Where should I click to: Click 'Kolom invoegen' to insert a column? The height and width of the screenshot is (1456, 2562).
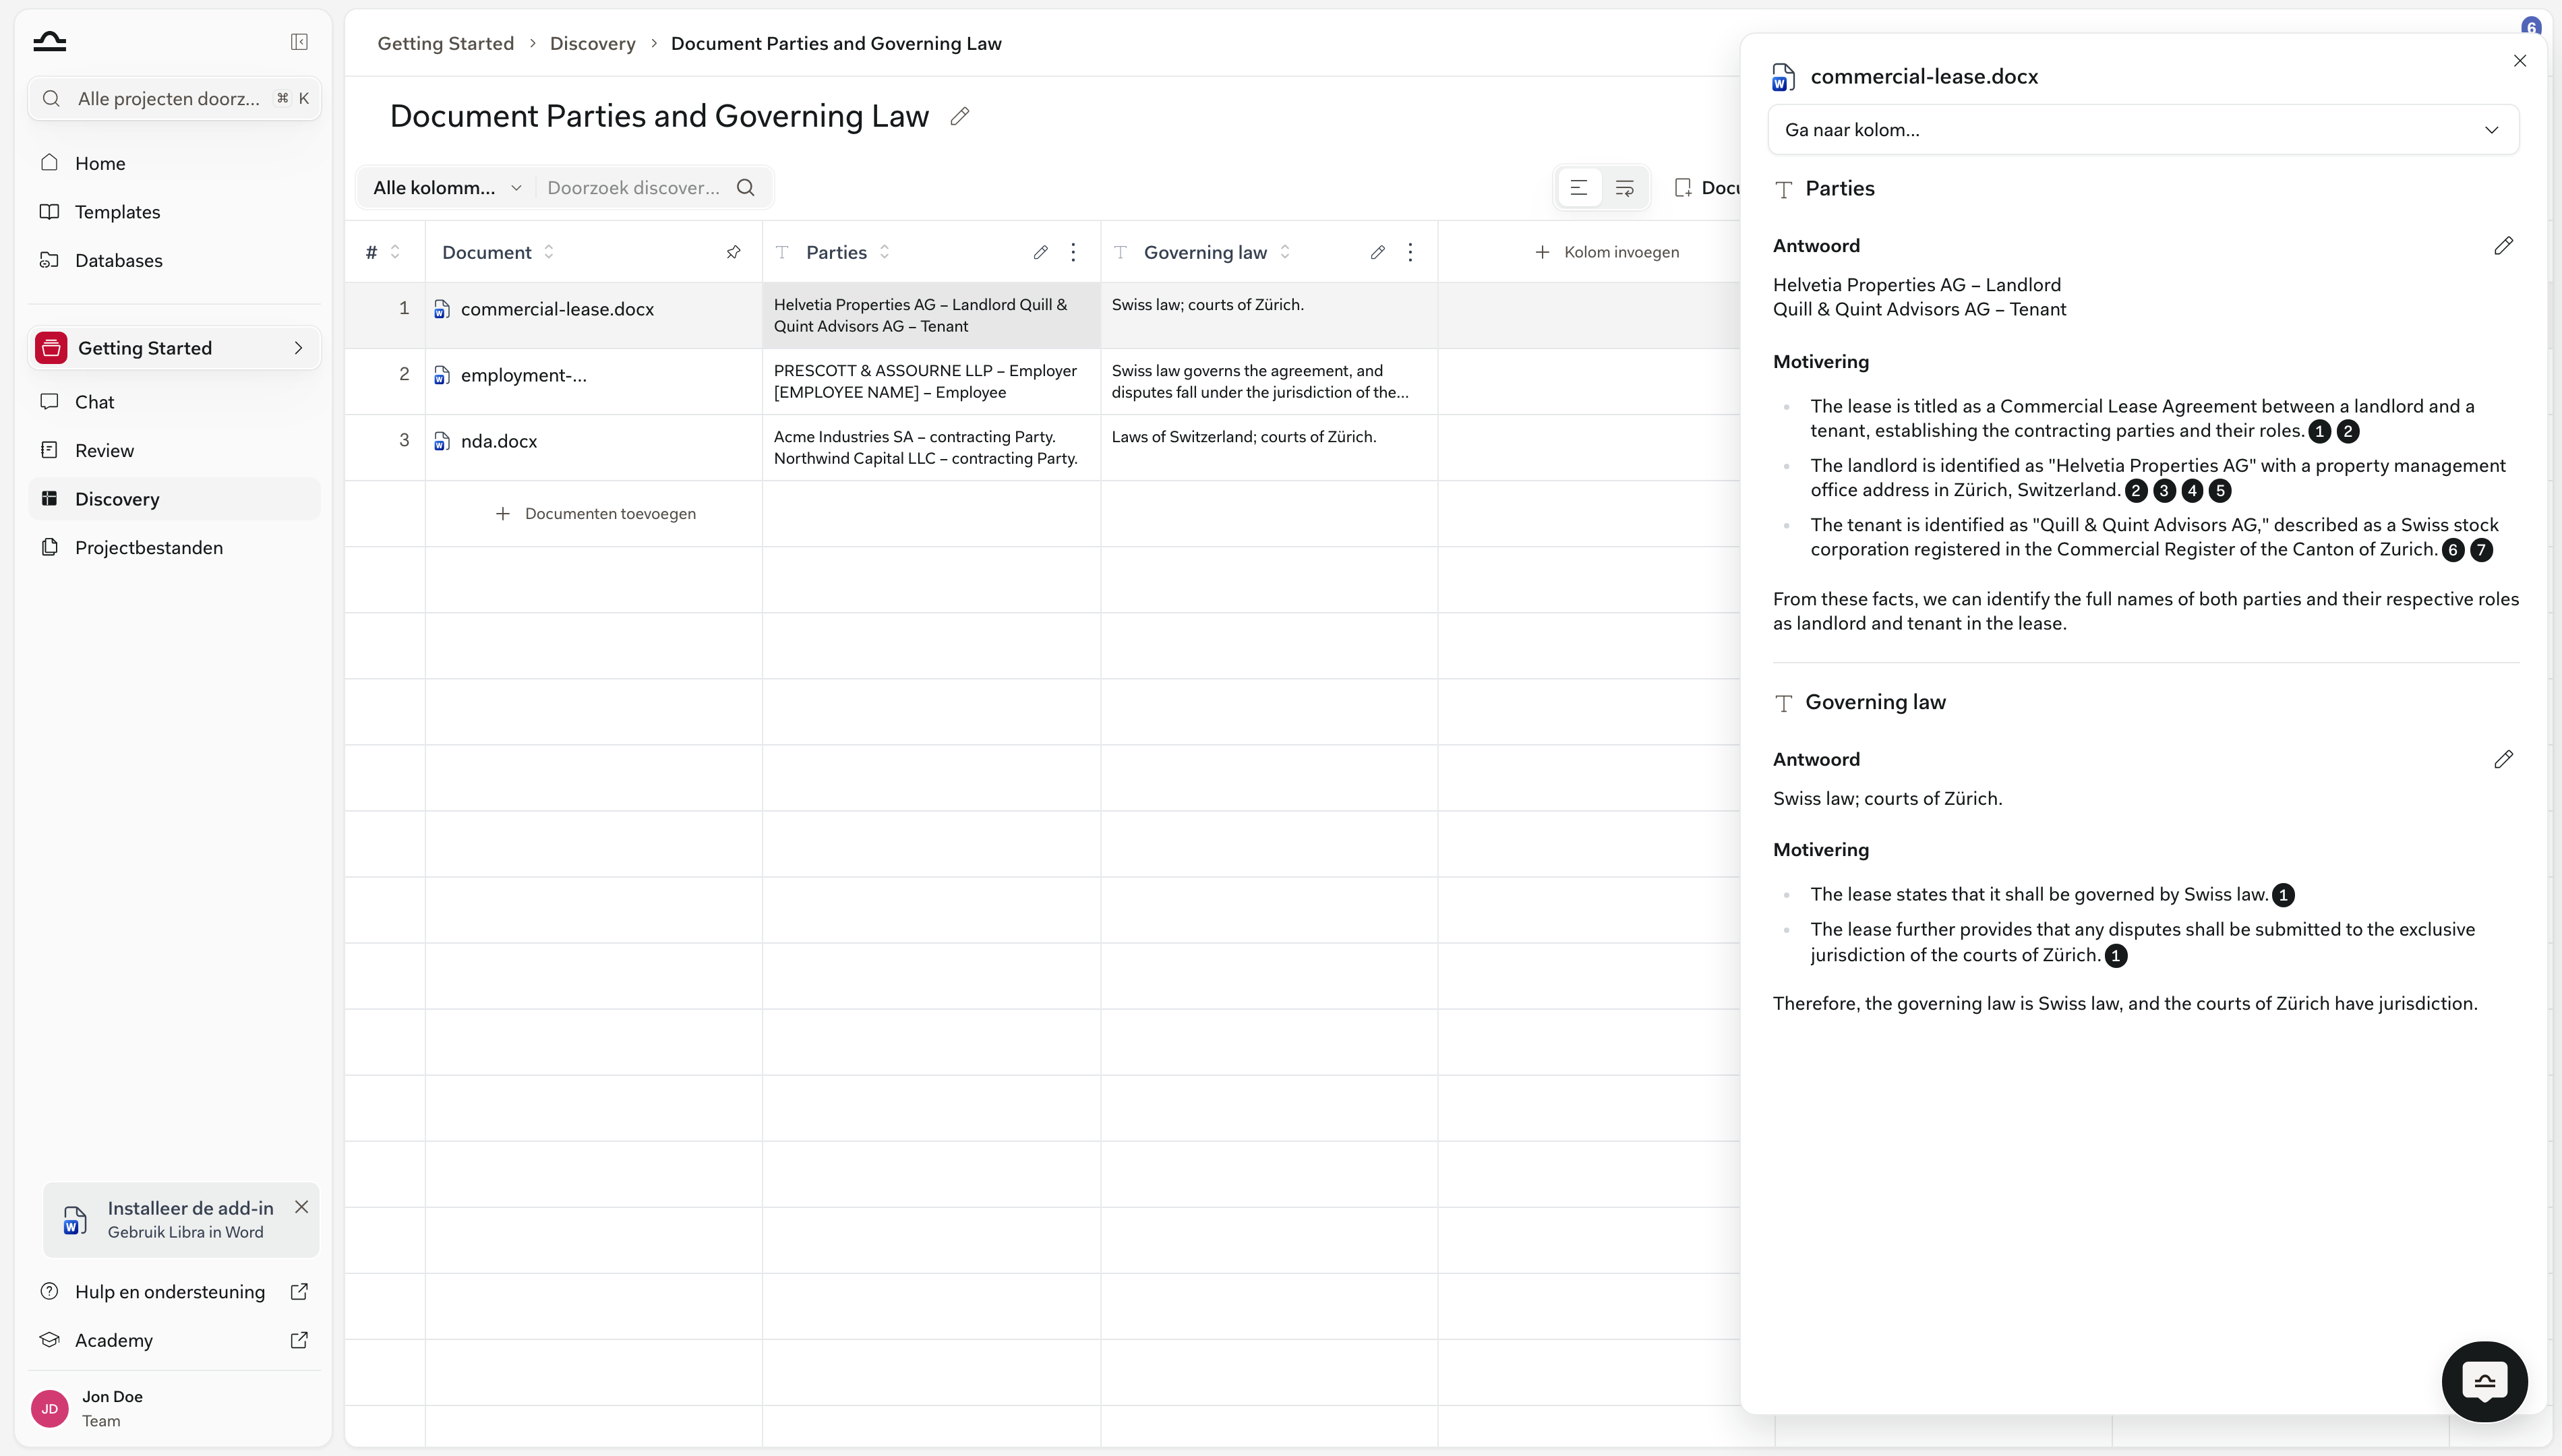1607,252
